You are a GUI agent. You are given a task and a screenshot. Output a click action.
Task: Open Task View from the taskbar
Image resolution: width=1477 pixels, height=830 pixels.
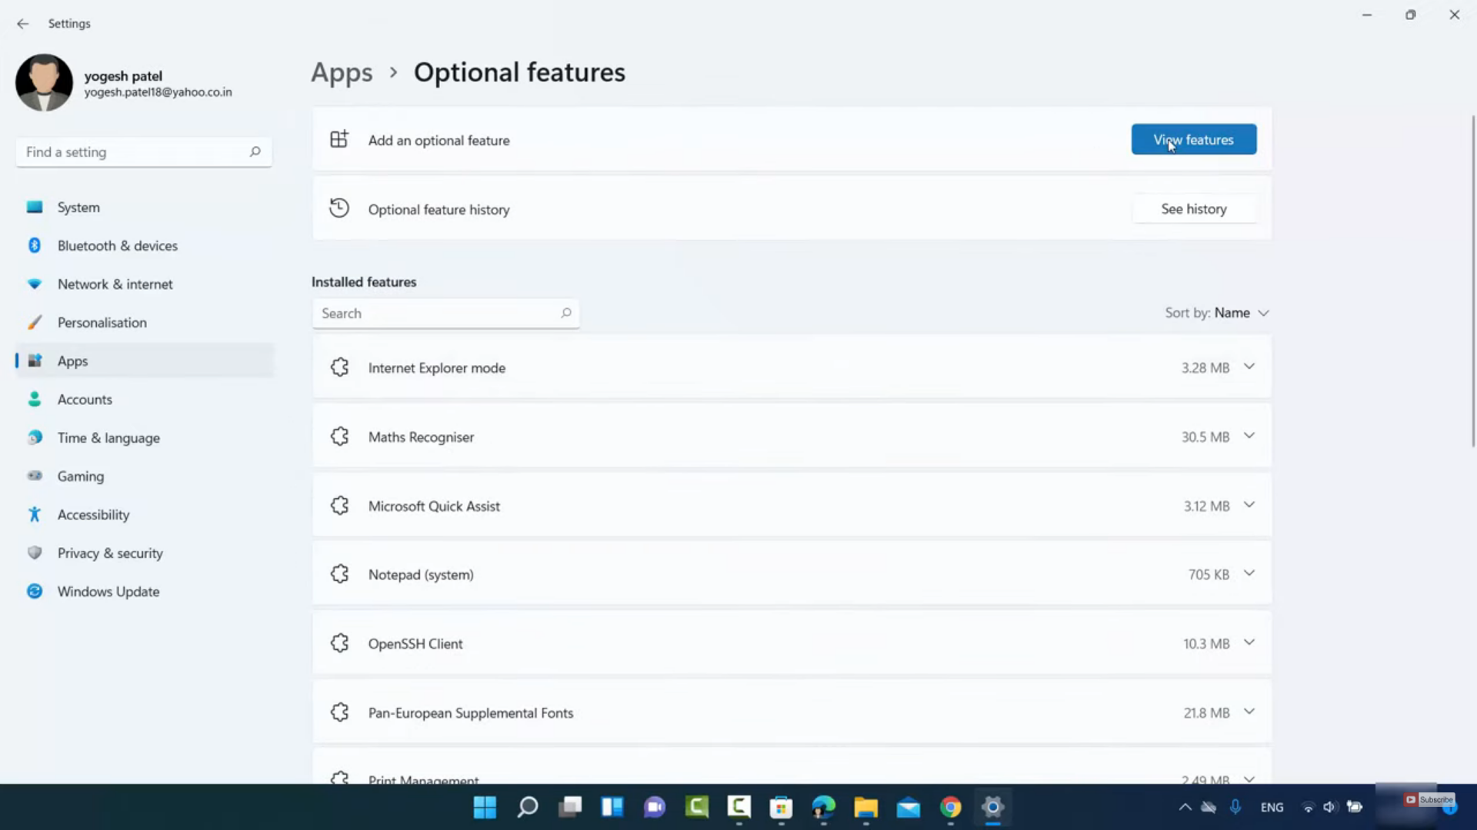(570, 807)
